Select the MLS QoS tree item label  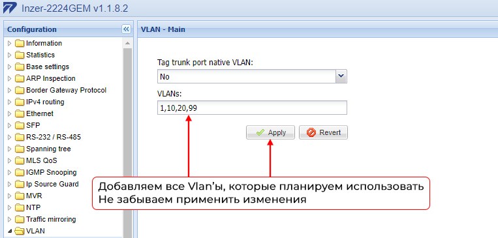(x=42, y=160)
